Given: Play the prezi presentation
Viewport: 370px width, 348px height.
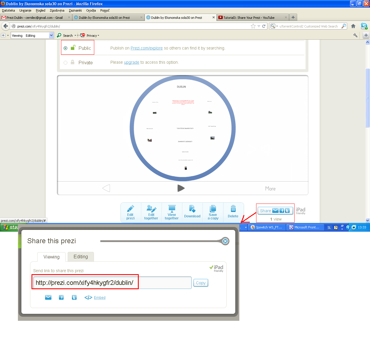Looking at the screenshot, I should [181, 188].
